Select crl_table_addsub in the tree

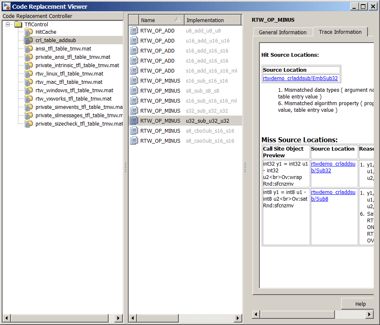click(56, 40)
